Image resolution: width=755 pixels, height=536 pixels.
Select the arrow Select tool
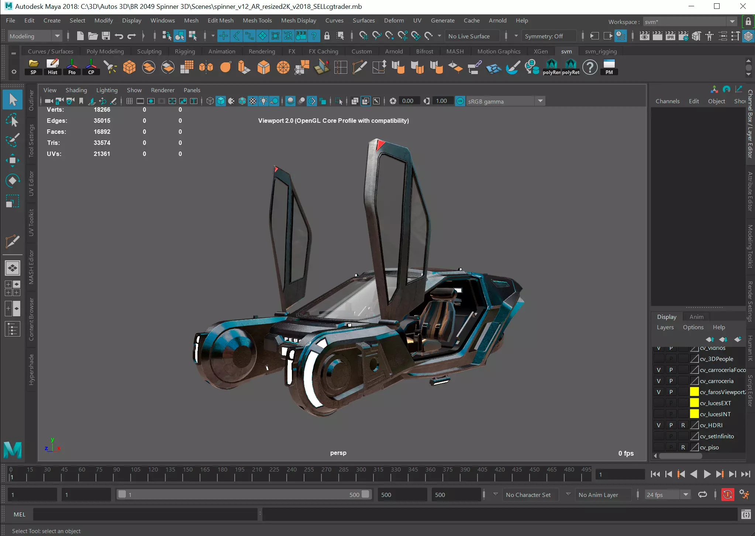pyautogui.click(x=13, y=100)
